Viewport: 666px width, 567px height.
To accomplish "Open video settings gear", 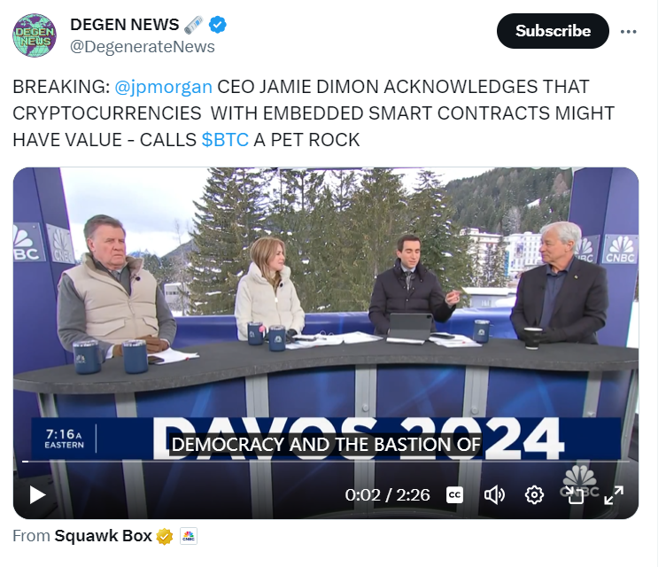I will 534,495.
